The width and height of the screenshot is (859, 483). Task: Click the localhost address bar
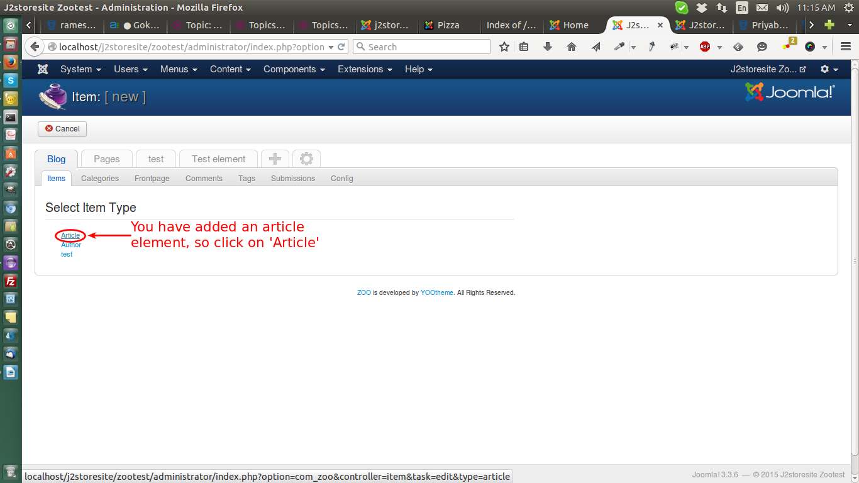[192, 47]
